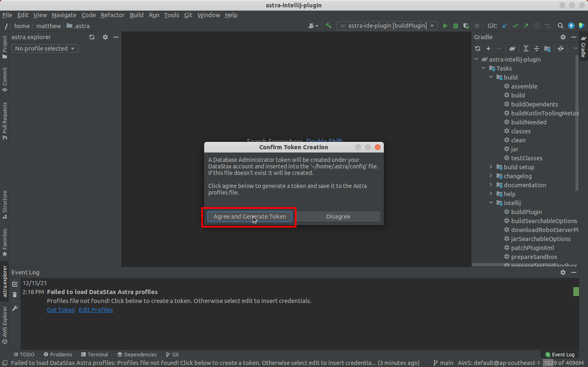588x367 pixels.
Task: Click memory indicator 1029 of 4096M
Action: click(564, 363)
